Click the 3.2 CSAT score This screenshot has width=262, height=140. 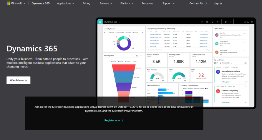coord(201,75)
